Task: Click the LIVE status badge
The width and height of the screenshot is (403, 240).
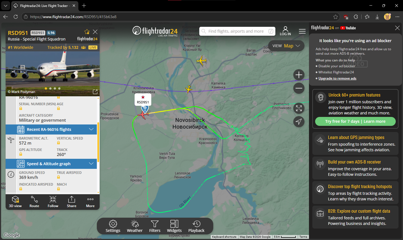Action: pyautogui.click(x=93, y=47)
